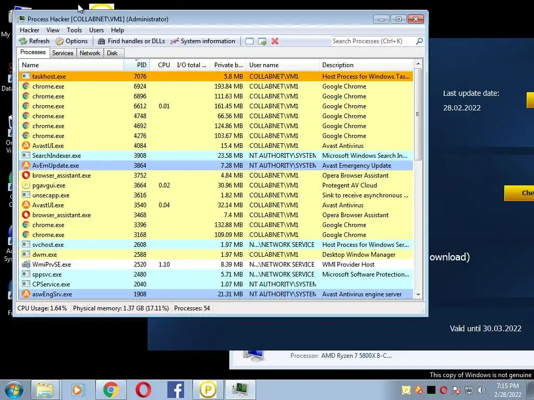Click Physical memory in the status bar

(120, 308)
